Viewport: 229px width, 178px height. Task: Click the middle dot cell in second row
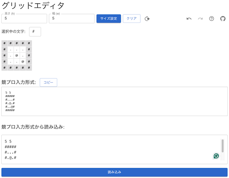(x=17, y=49)
